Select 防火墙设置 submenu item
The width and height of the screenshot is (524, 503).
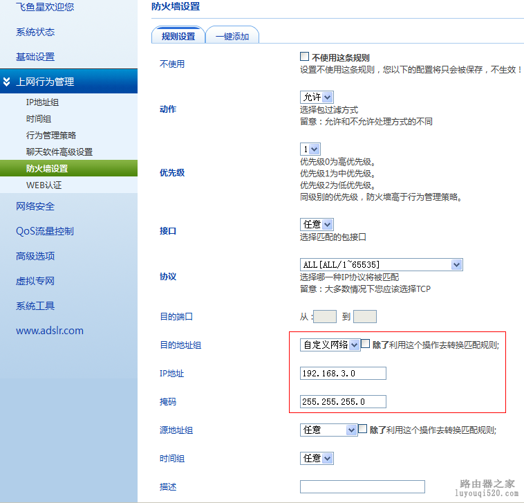click(x=68, y=168)
